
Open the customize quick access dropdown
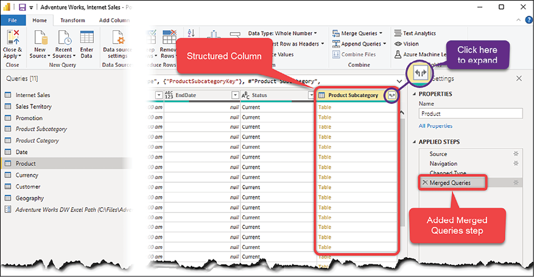pos(31,7)
